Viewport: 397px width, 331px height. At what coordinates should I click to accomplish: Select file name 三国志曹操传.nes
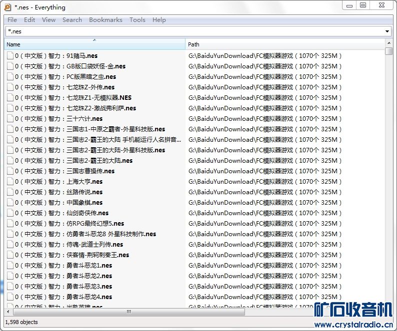pyautogui.click(x=64, y=171)
